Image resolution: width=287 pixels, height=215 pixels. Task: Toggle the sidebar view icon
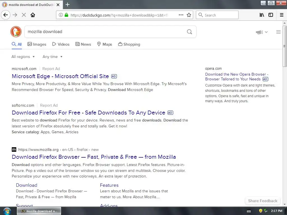[271, 15]
